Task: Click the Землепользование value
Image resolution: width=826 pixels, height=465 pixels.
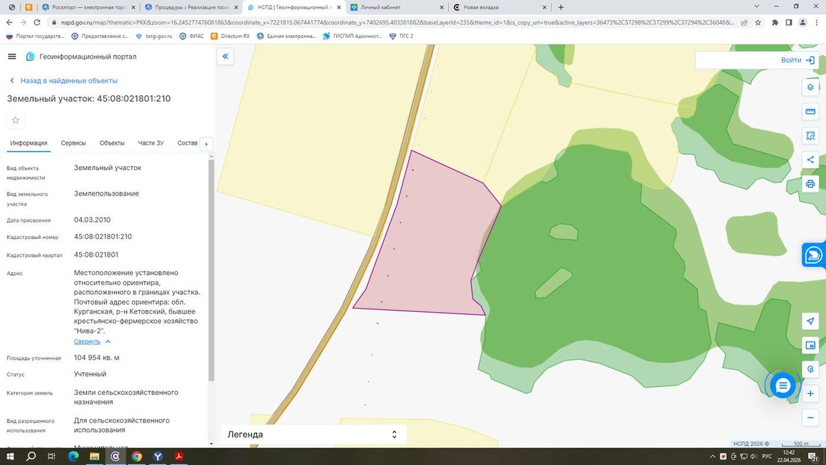Action: tap(107, 194)
